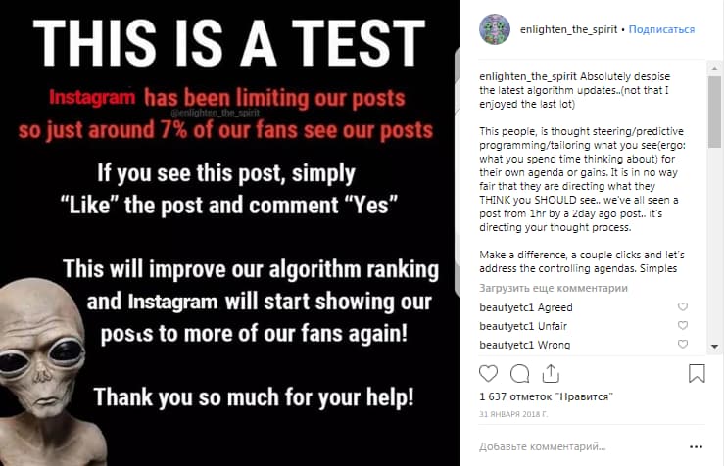Image resolution: width=724 pixels, height=466 pixels.
Task: Like the beautyetc1 "Wrong" comment
Action: click(x=683, y=344)
